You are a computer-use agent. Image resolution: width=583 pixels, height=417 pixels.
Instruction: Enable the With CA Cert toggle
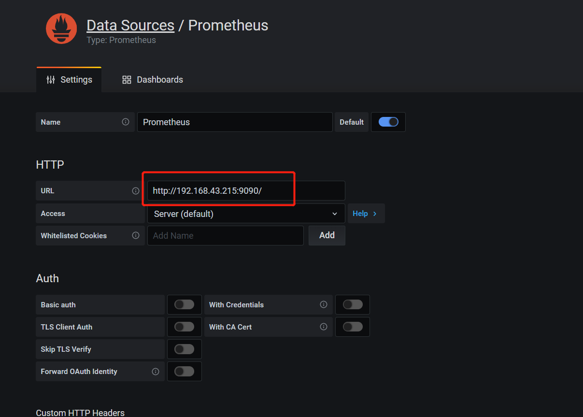[353, 327]
